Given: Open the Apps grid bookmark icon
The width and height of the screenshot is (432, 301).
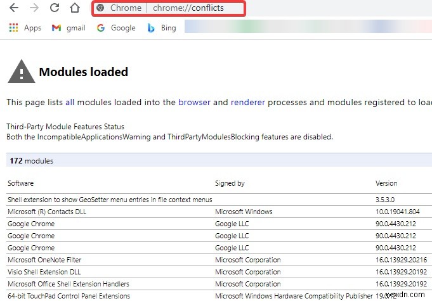Looking at the screenshot, I should (13, 28).
